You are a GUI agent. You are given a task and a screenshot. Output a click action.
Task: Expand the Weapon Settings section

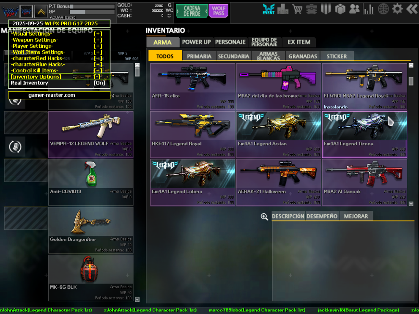click(x=98, y=40)
